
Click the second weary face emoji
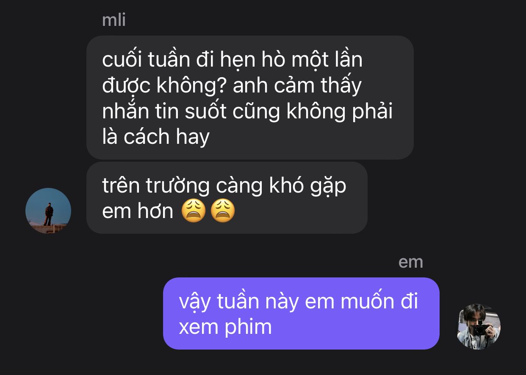[x=223, y=211]
